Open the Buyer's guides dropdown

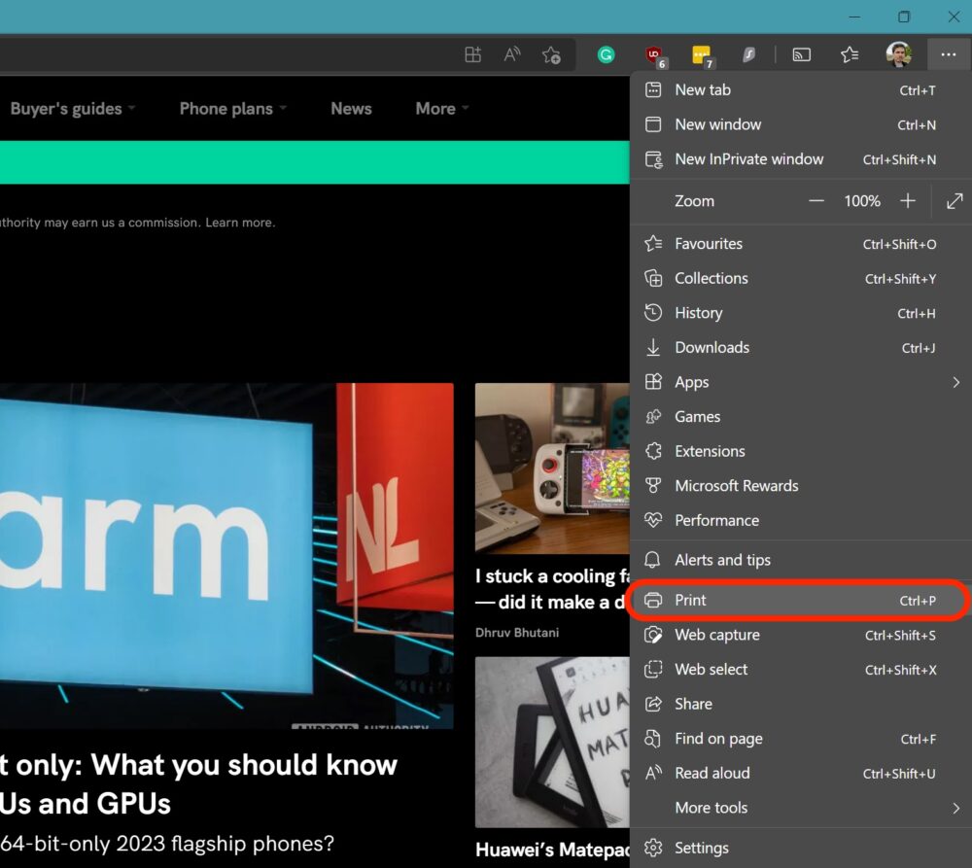[66, 108]
